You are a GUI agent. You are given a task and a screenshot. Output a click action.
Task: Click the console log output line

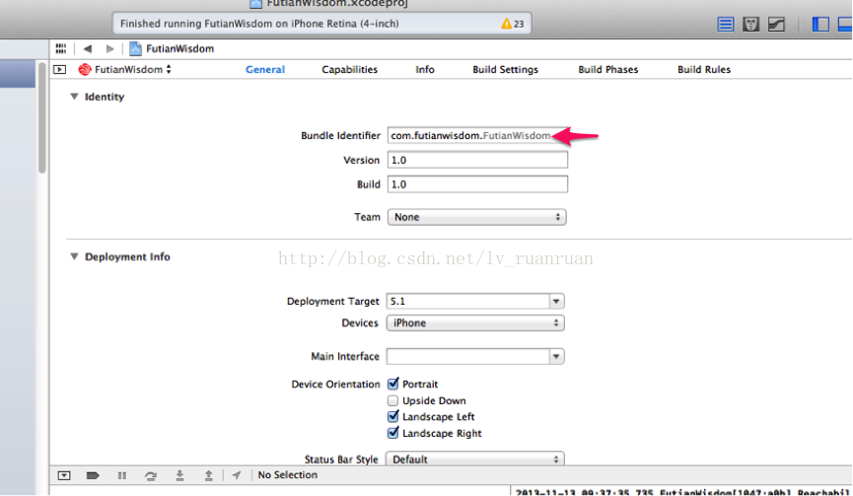click(682, 492)
